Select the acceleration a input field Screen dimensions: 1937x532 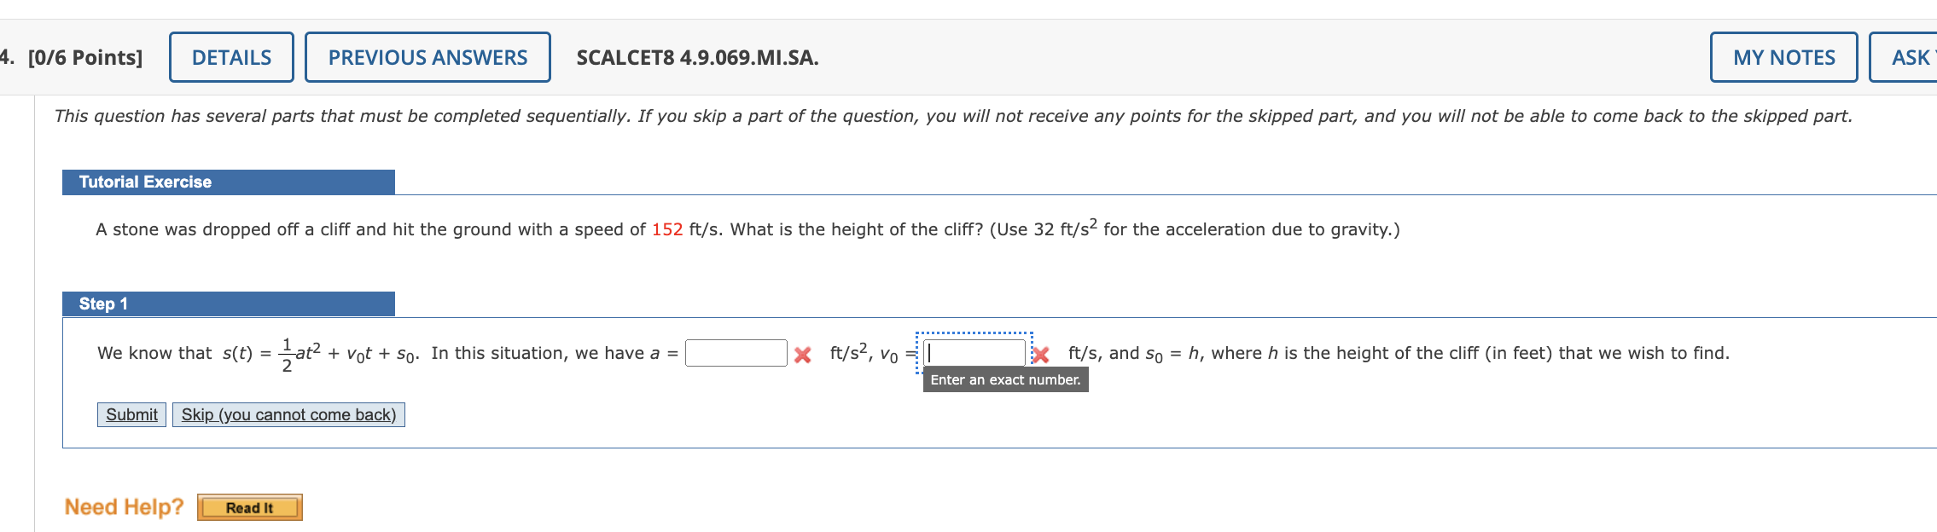click(x=738, y=352)
